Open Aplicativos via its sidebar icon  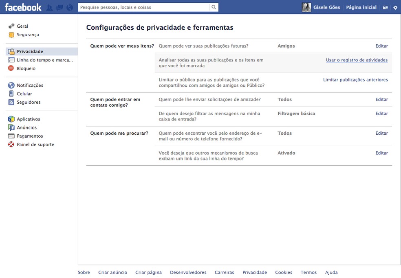(x=11, y=119)
